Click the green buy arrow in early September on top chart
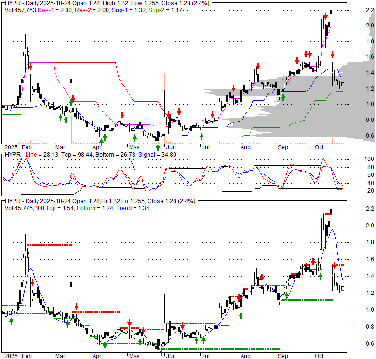Screen dimensions: 376x359 tap(283, 97)
